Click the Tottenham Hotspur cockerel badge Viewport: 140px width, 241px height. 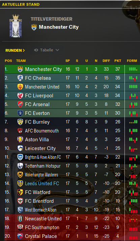click(20, 166)
